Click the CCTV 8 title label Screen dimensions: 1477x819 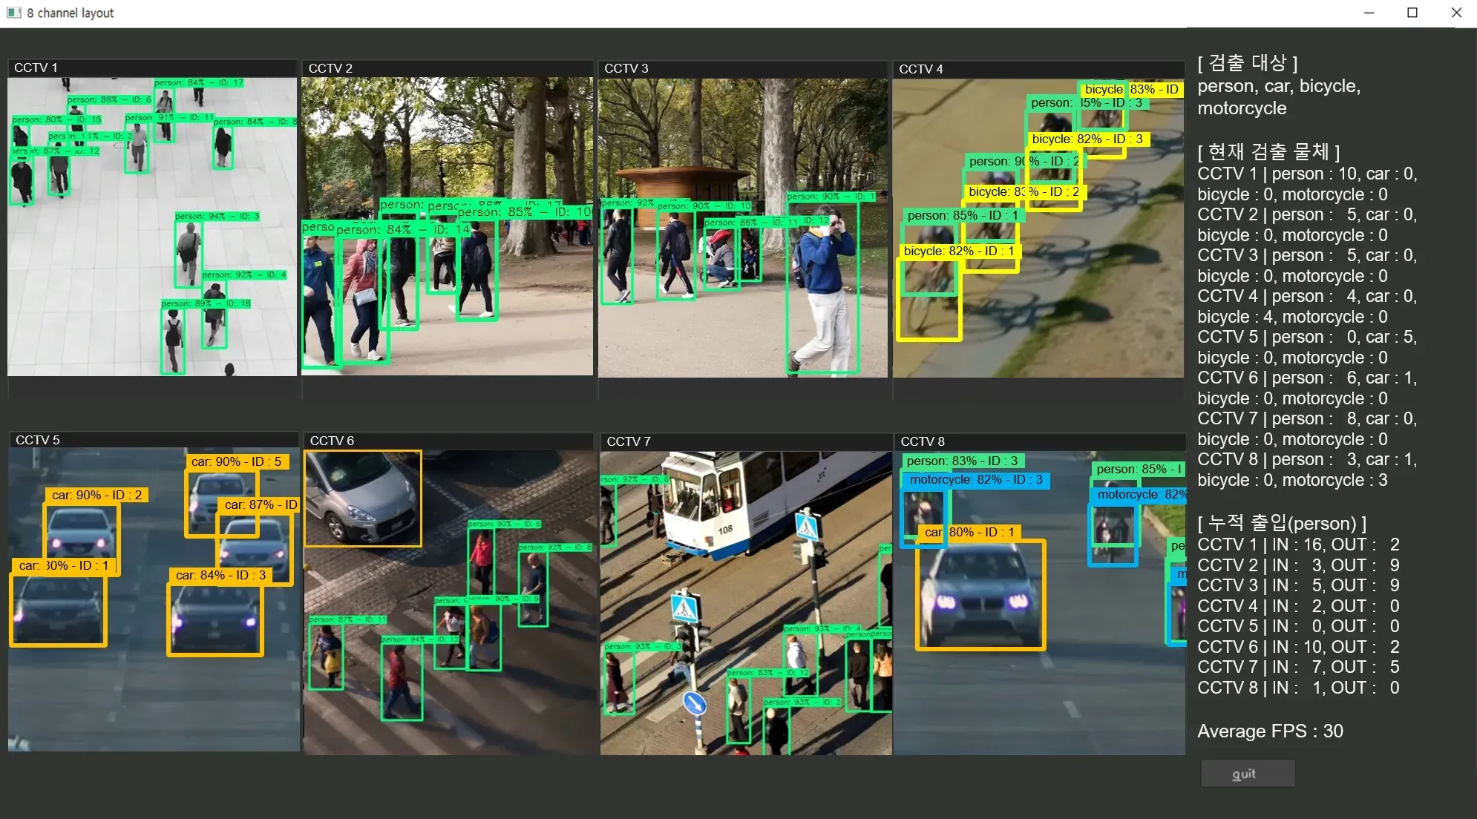(923, 441)
